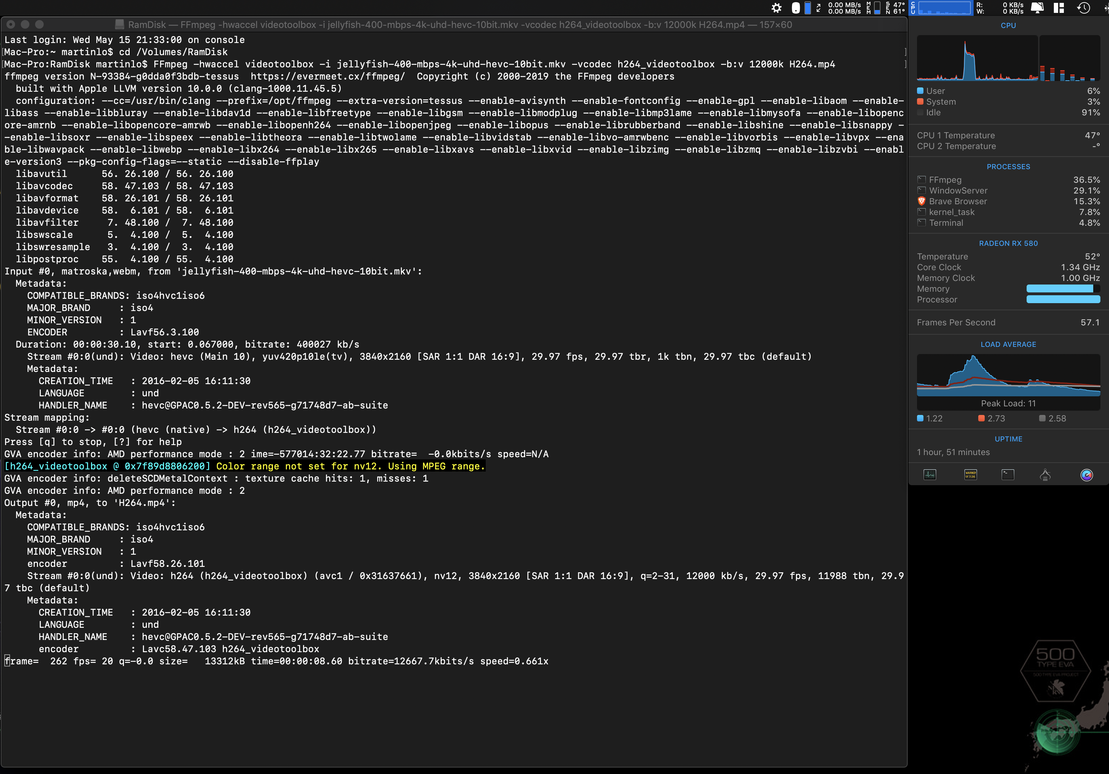Click the CPU 1 Temperature row
The height and width of the screenshot is (774, 1109).
click(x=1009, y=135)
